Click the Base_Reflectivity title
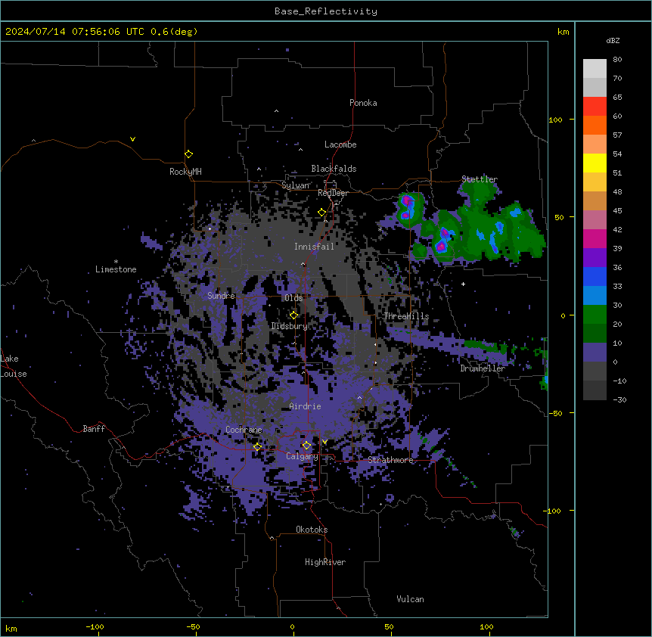Screen dimensions: 652x637 (326, 11)
